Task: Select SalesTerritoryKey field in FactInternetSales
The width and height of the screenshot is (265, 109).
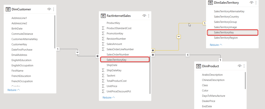Action: [x=125, y=60]
